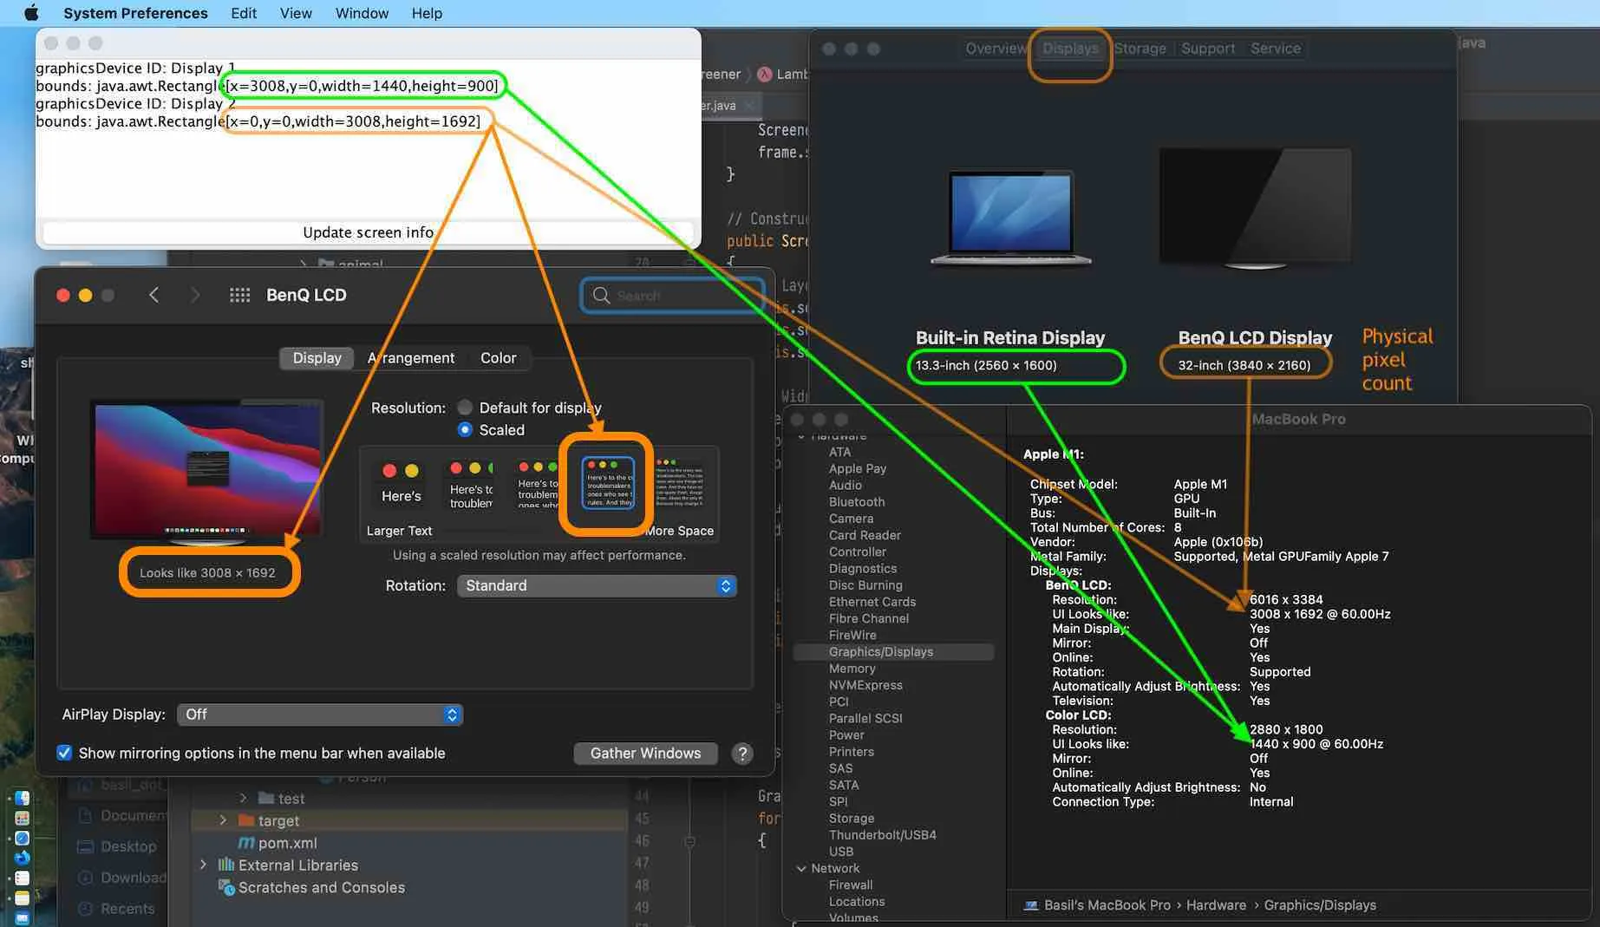This screenshot has height=927, width=1600.
Task: Open the Service tab in About This Mac
Action: [x=1275, y=49]
